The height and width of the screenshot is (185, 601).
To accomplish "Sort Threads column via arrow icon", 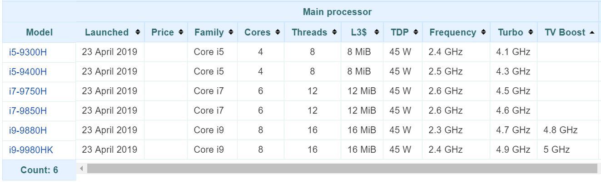I will [x=334, y=32].
